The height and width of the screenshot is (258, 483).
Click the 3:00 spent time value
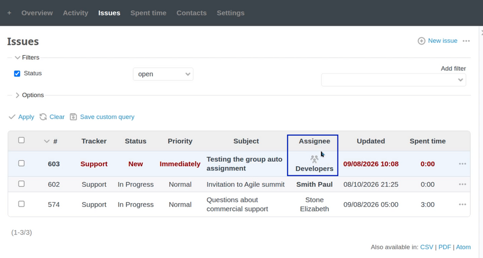pyautogui.click(x=428, y=204)
